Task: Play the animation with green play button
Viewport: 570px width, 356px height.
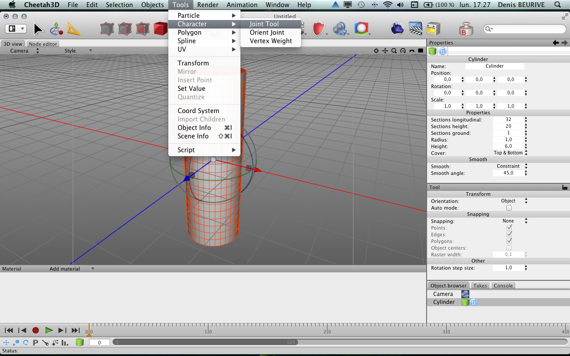Action: tap(49, 330)
